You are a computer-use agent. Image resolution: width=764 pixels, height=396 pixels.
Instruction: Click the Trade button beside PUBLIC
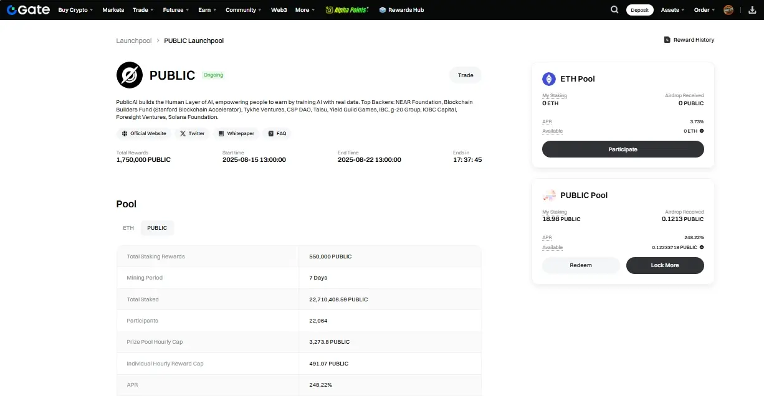pyautogui.click(x=466, y=75)
